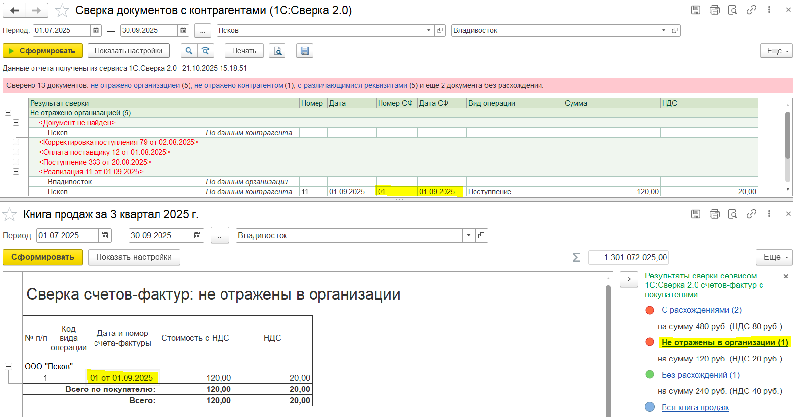This screenshot has height=417, width=793.
Task: Collapse 'Реализация 11 от 01.09.2025' row
Action: point(16,172)
